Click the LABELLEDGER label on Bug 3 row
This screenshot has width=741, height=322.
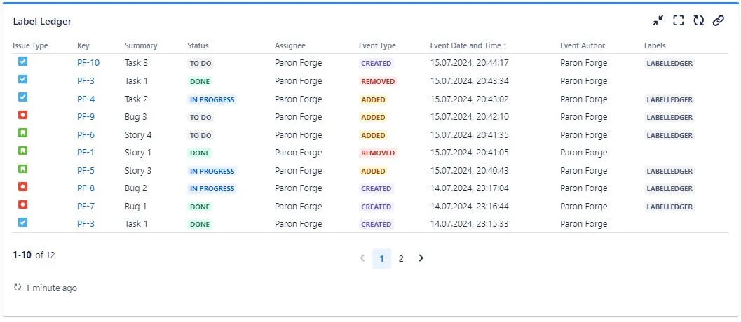[x=669, y=117]
